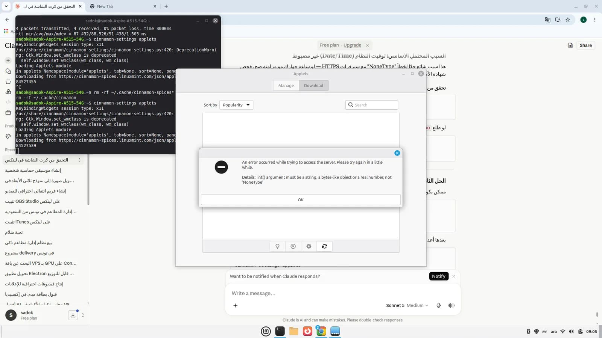Click the Chrome icon in the taskbar
602x338 pixels.
click(x=321, y=331)
